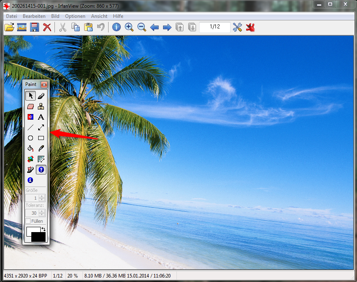Open the Optionen menu
The width and height of the screenshot is (357, 282).
[x=75, y=16]
